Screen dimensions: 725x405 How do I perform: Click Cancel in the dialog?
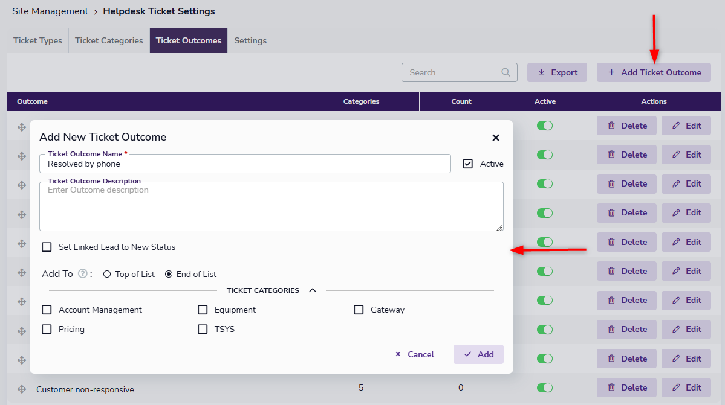(414, 354)
